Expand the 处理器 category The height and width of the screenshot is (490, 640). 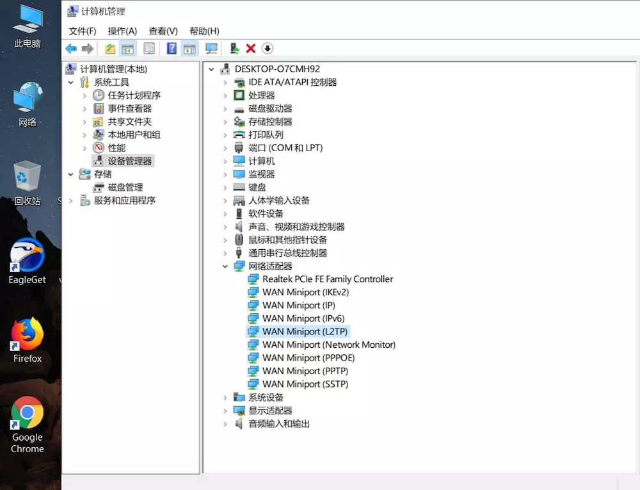pyautogui.click(x=225, y=95)
